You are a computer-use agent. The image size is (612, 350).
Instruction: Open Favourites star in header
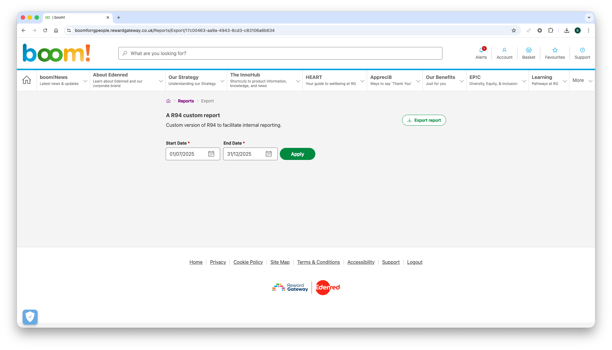click(x=555, y=50)
